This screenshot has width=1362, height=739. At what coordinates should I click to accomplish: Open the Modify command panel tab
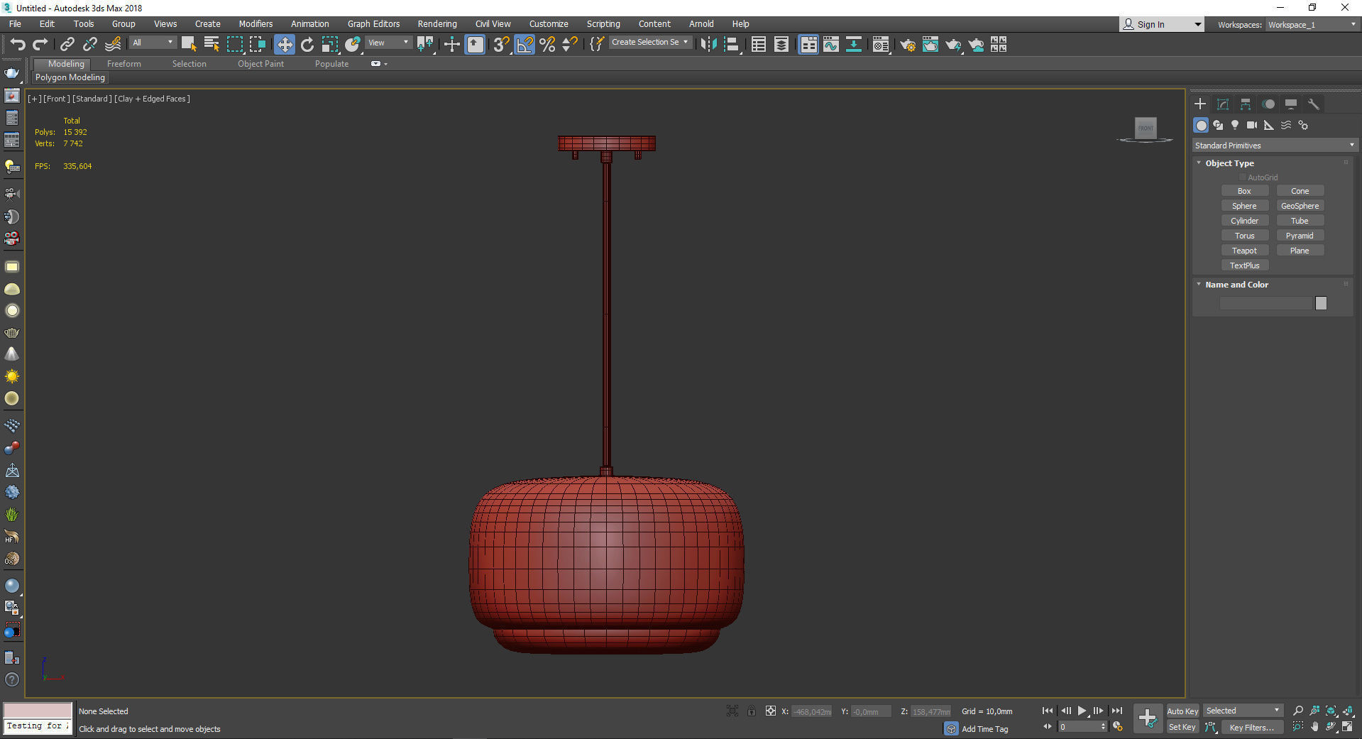click(x=1223, y=104)
